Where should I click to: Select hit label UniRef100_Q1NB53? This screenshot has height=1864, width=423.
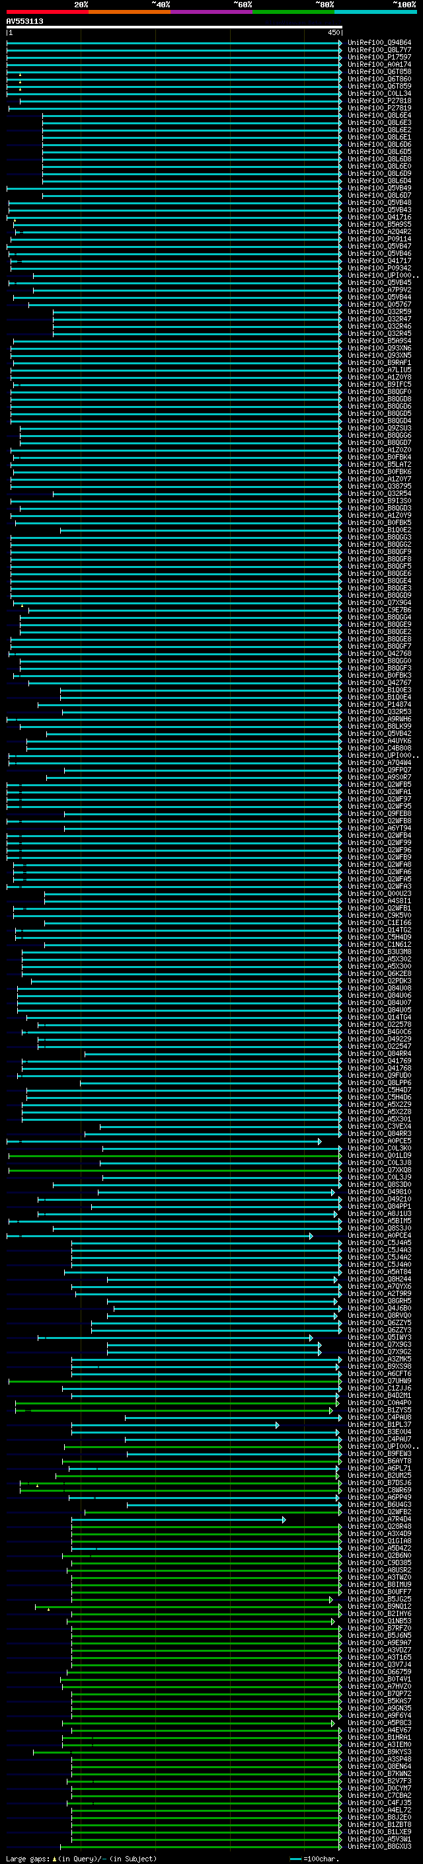click(379, 1621)
